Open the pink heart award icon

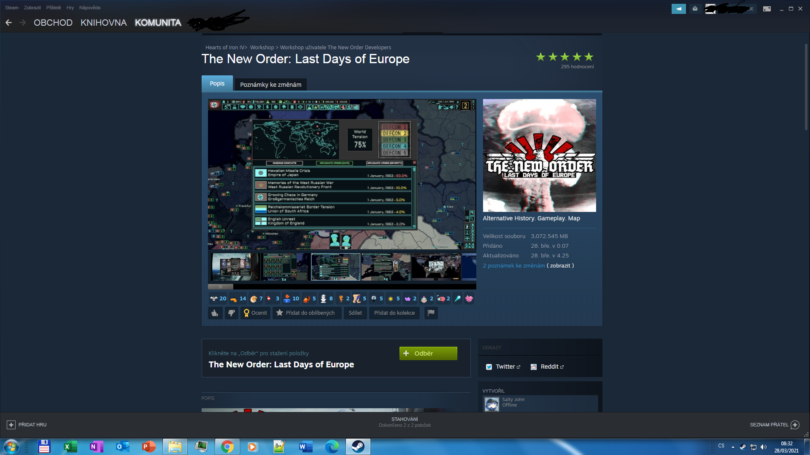469,299
